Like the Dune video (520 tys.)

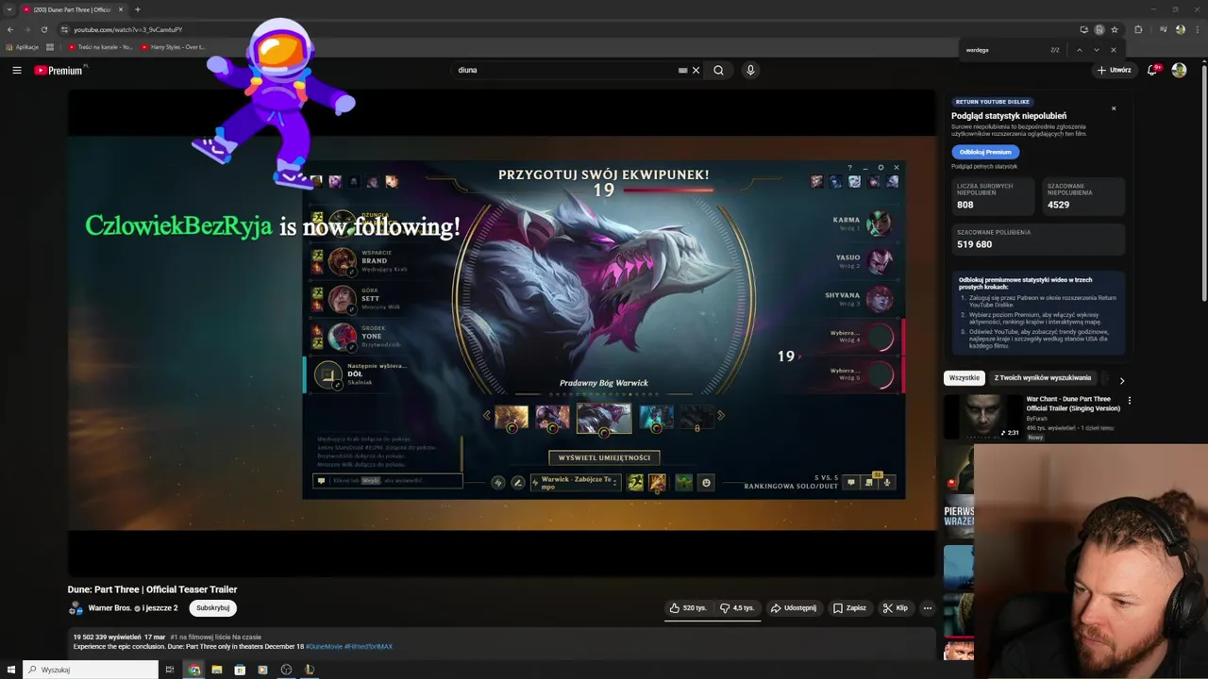(688, 608)
